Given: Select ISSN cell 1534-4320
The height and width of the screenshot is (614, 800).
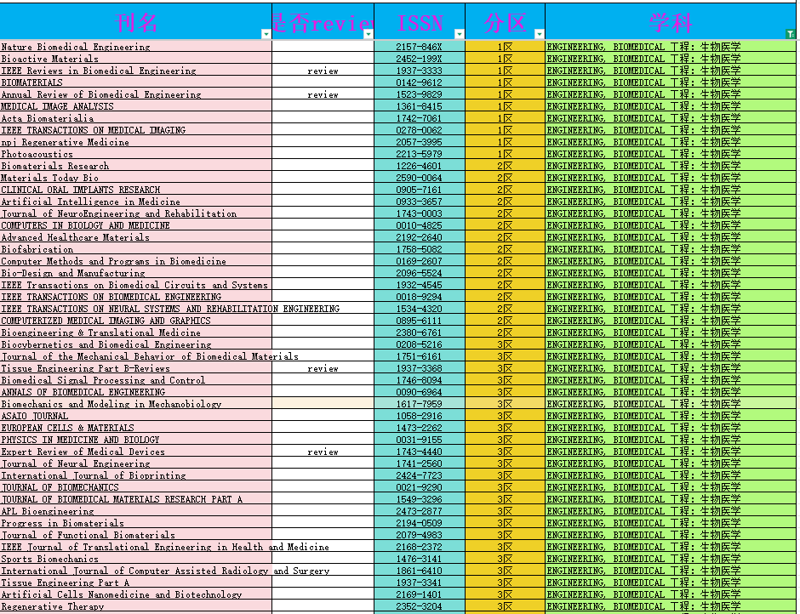Looking at the screenshot, I should 420,309.
